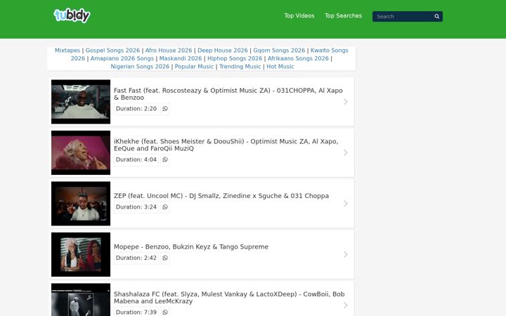Share Fast Fast song via WhatsApp icon
The height and width of the screenshot is (316, 506).
tap(165, 109)
